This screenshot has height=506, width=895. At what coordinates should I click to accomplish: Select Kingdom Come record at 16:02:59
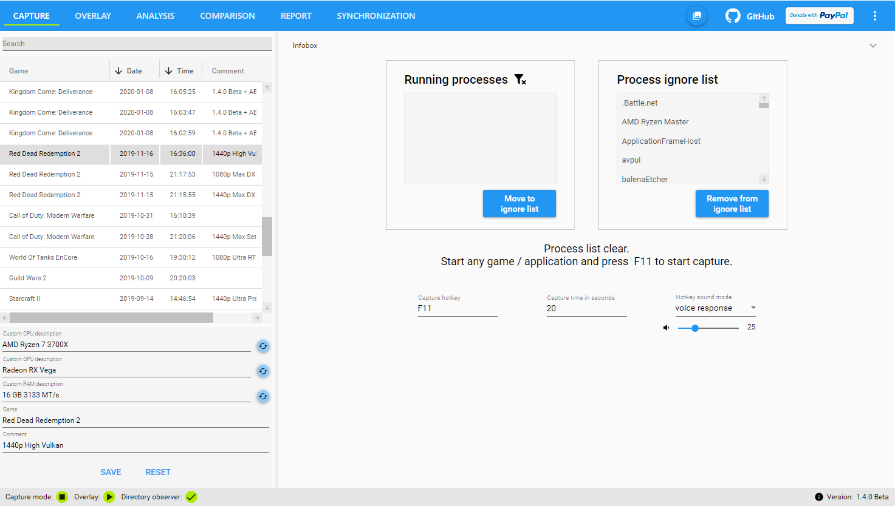point(131,133)
